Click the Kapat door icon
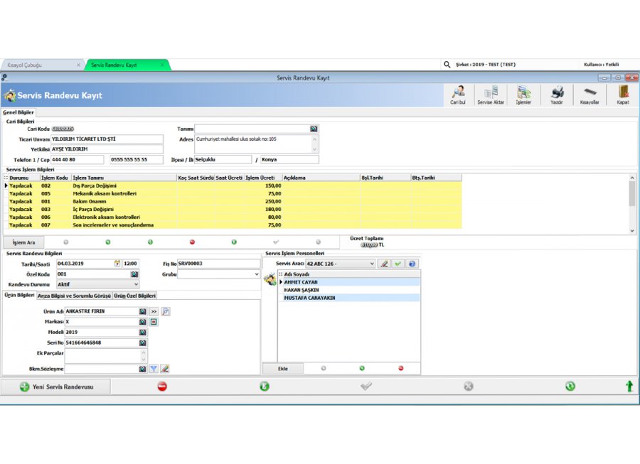 [623, 95]
